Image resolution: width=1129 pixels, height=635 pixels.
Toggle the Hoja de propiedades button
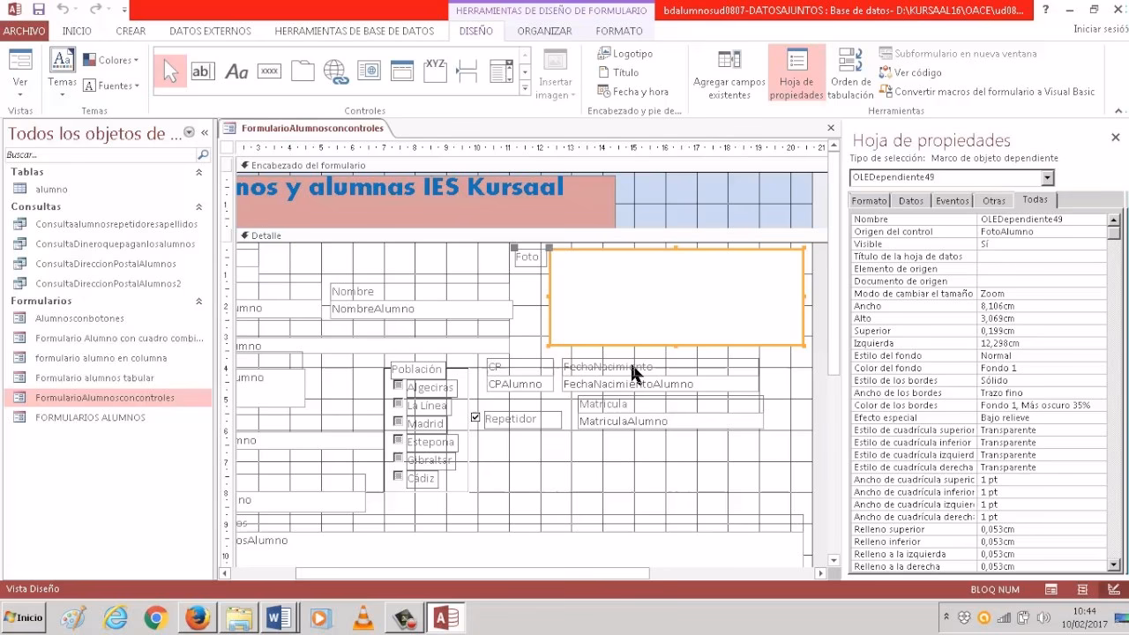(x=796, y=75)
